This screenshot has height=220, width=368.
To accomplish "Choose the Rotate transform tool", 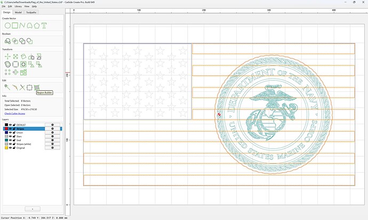I will [x=23, y=56].
